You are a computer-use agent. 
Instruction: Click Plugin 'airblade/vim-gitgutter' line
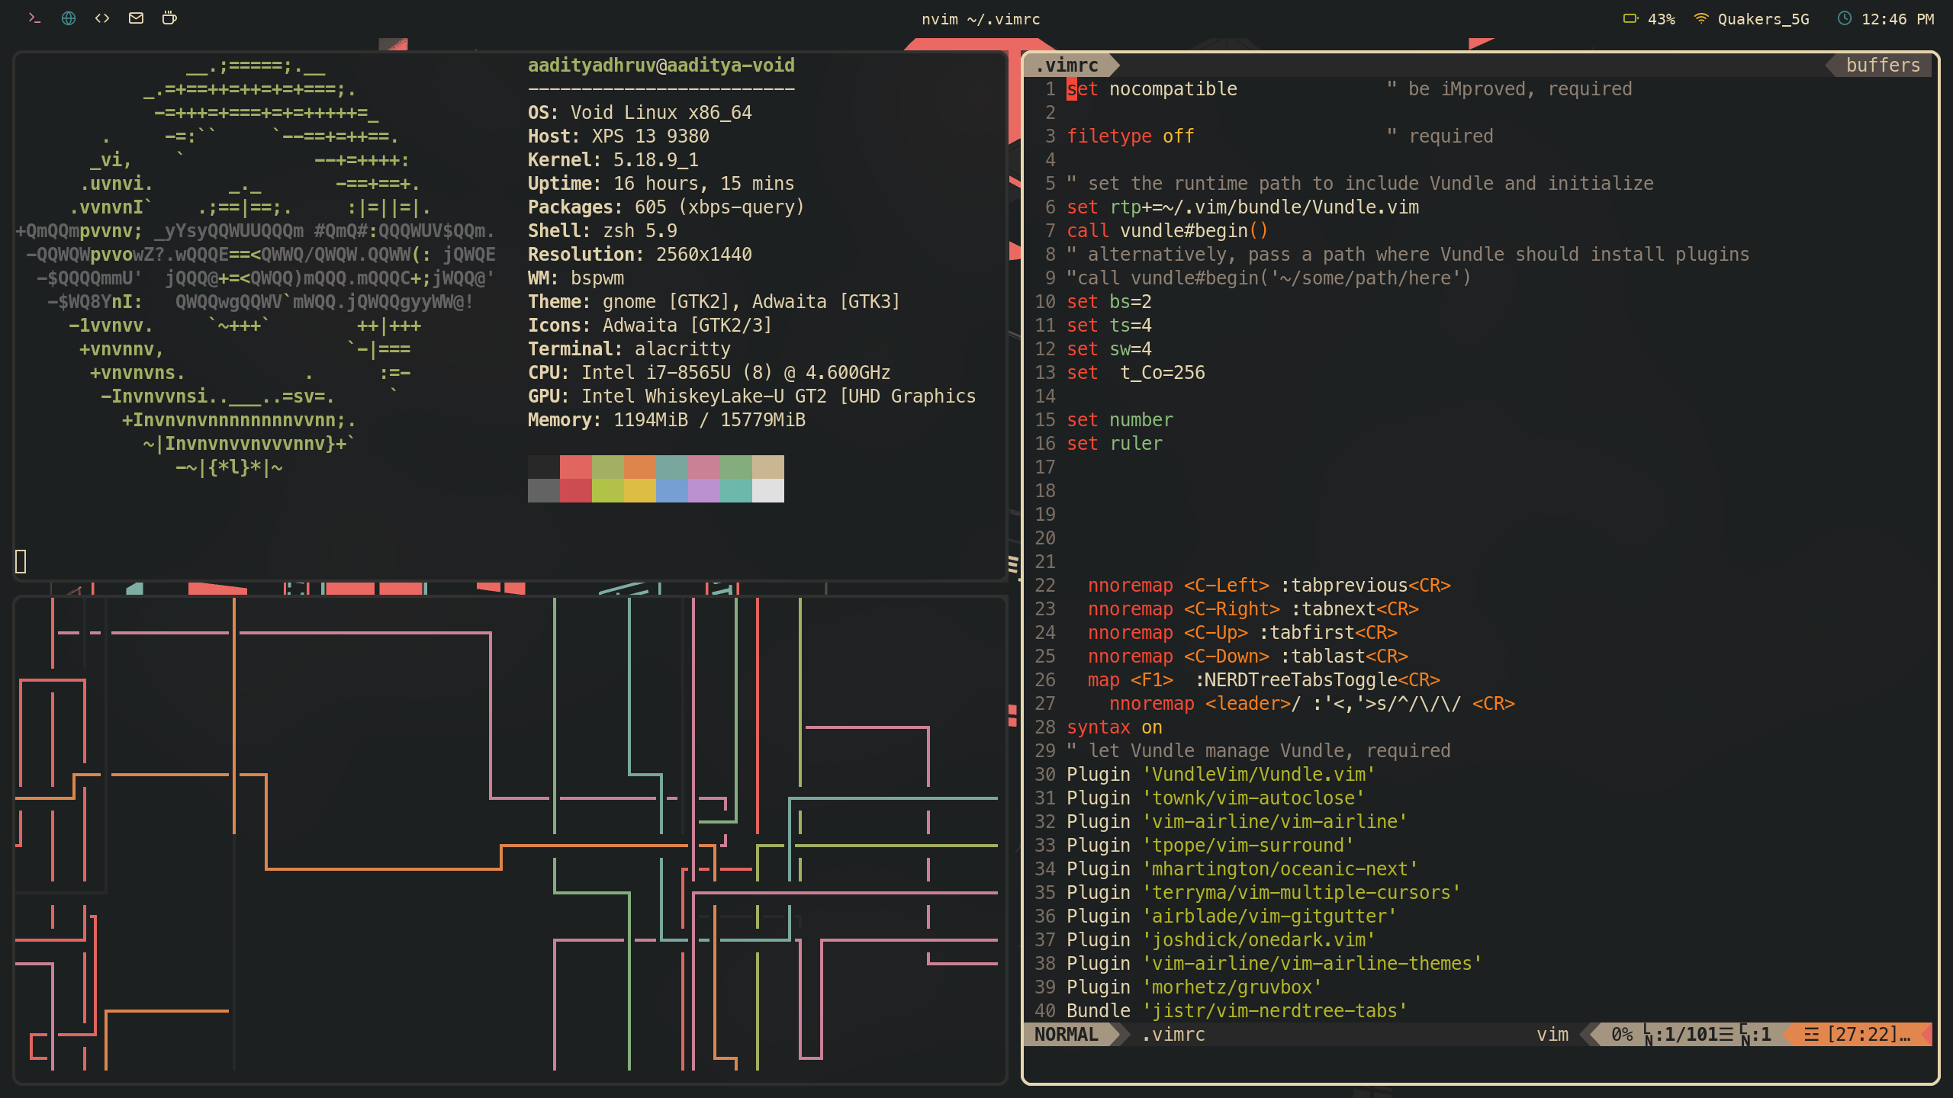tap(1231, 917)
